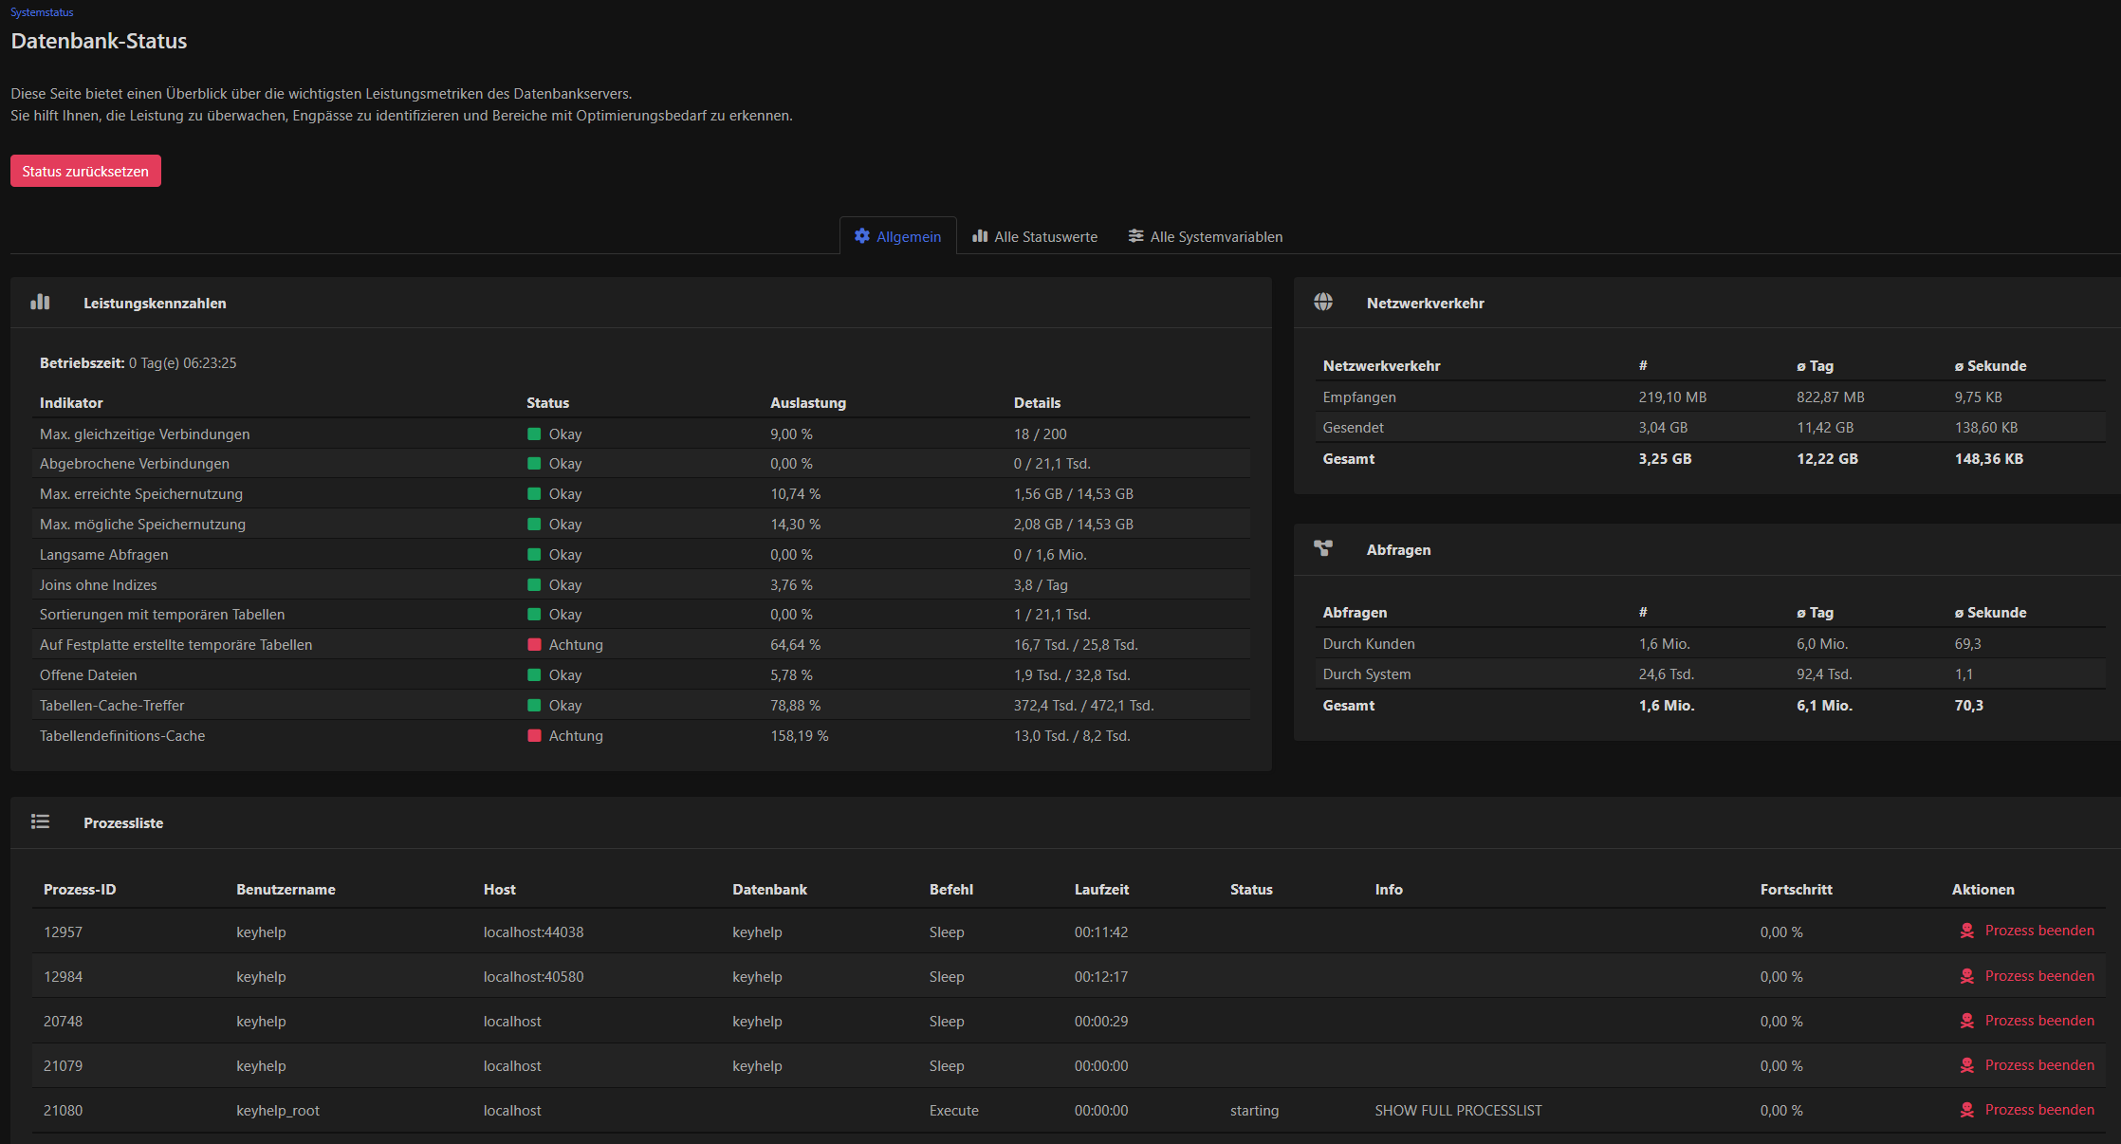The width and height of the screenshot is (2121, 1144).
Task: End process 12984 via Prozess beenden
Action: (x=2038, y=976)
